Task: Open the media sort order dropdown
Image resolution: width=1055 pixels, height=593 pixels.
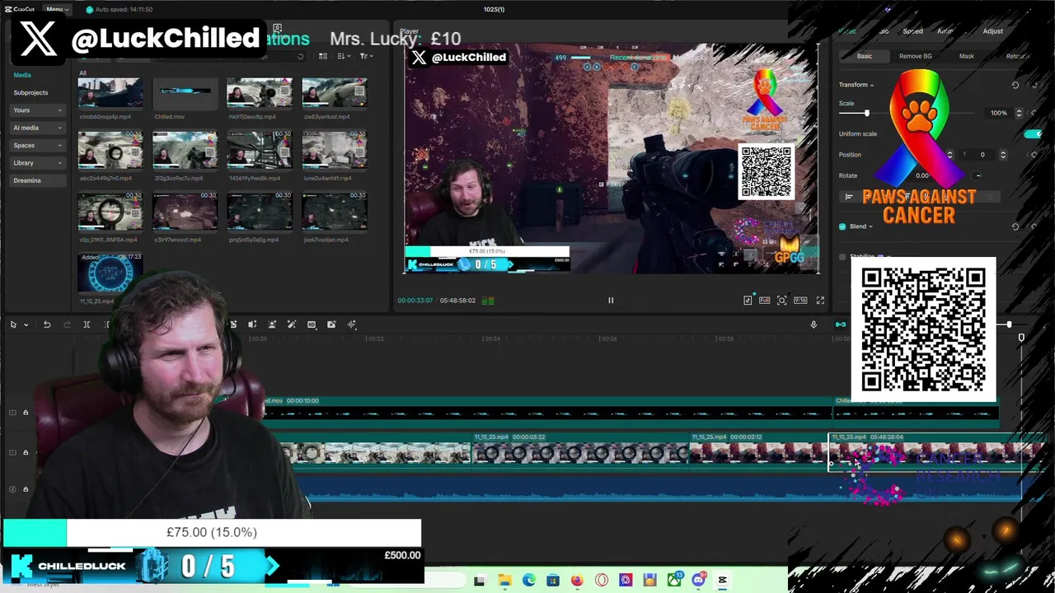Action: coord(344,56)
